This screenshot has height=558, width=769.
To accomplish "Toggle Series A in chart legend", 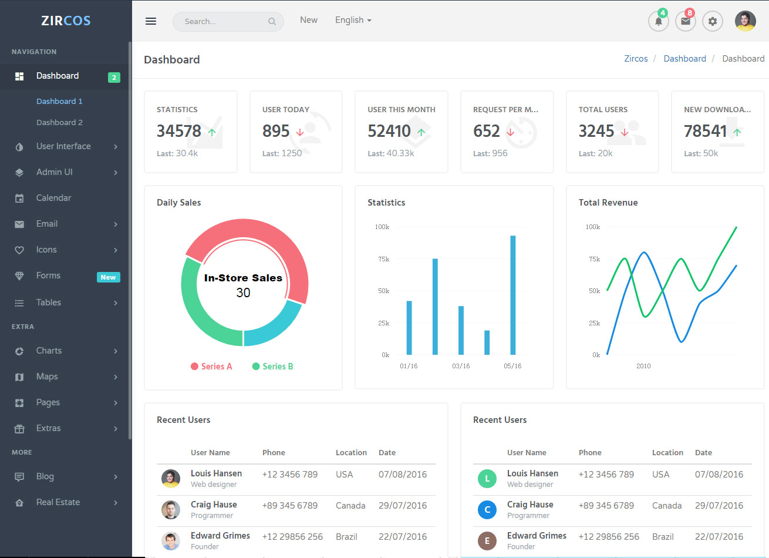I will tap(211, 367).
